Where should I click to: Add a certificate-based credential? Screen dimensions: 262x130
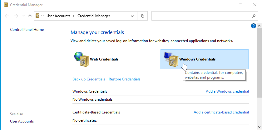click(x=221, y=112)
